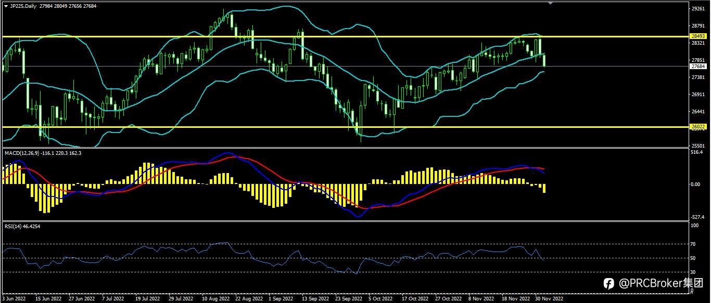Image resolution: width=711 pixels, height=303 pixels.
Task: Click the 27381 price scale value
Action: point(698,77)
